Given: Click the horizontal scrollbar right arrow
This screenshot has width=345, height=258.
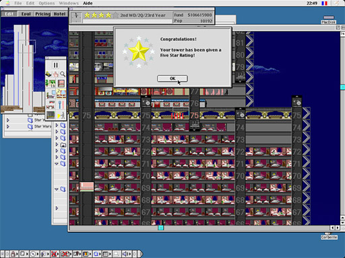Looking at the screenshot, I should click(338, 228).
